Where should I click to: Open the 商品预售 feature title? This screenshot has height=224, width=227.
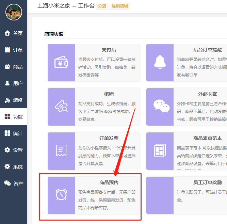pyautogui.click(x=109, y=182)
